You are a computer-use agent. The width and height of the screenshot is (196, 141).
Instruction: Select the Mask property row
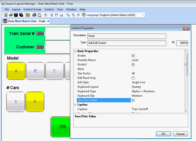[x=130, y=69]
